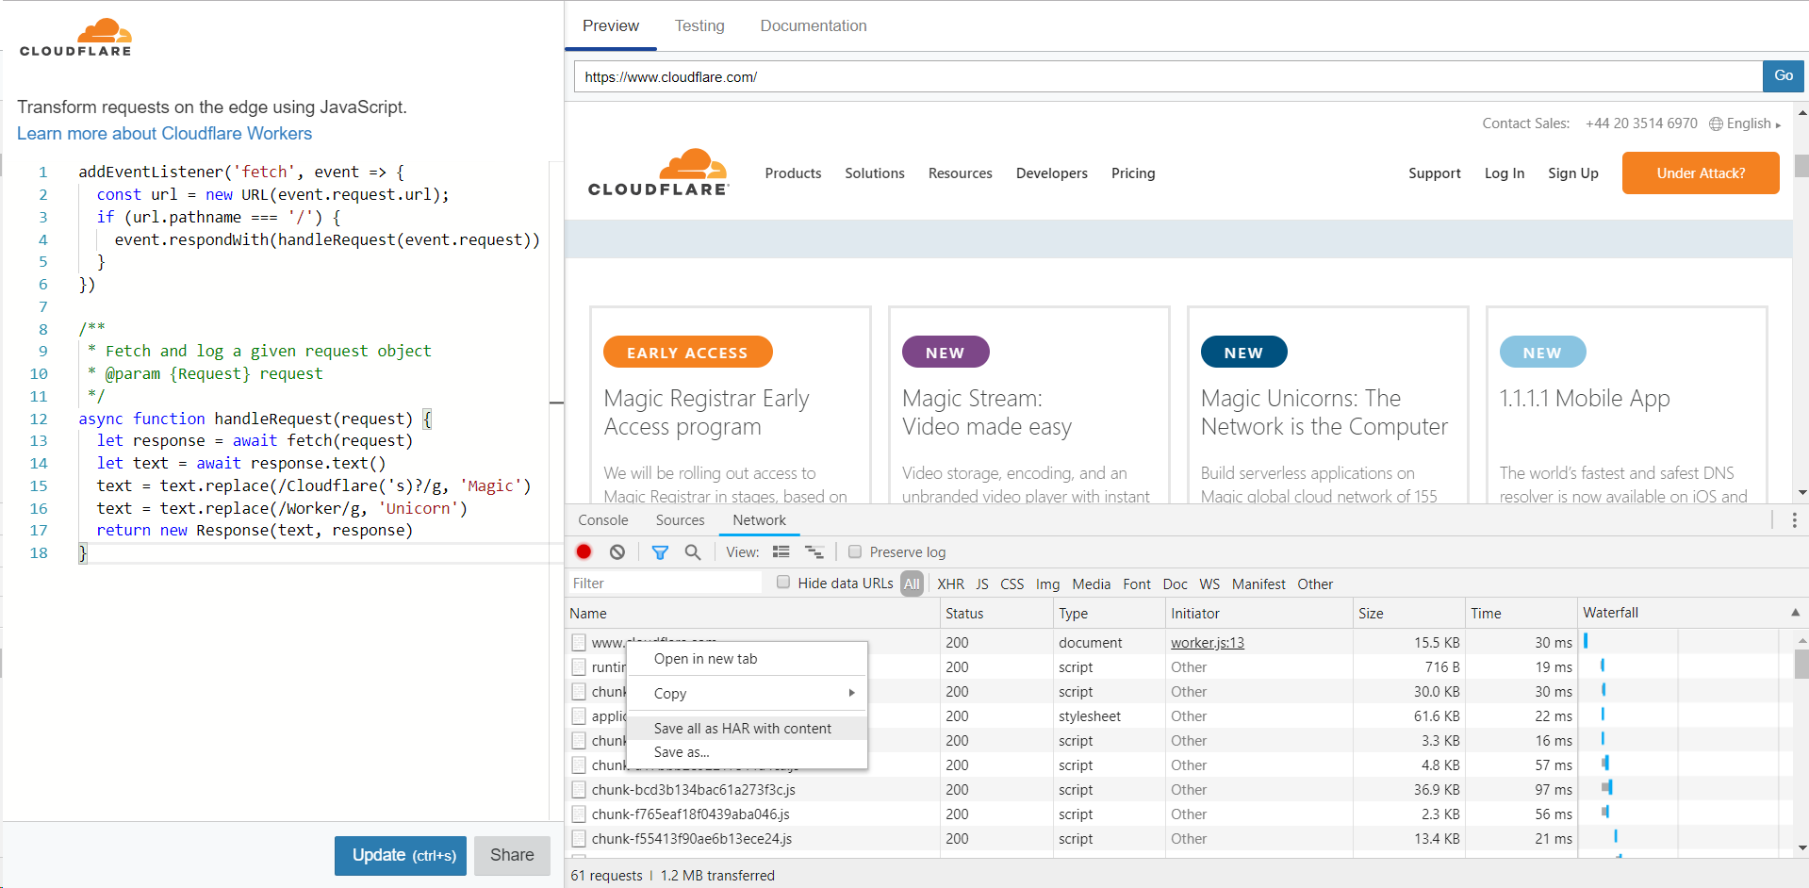Filter requests by Doc
This screenshot has width=1809, height=888.
pos(1176,584)
